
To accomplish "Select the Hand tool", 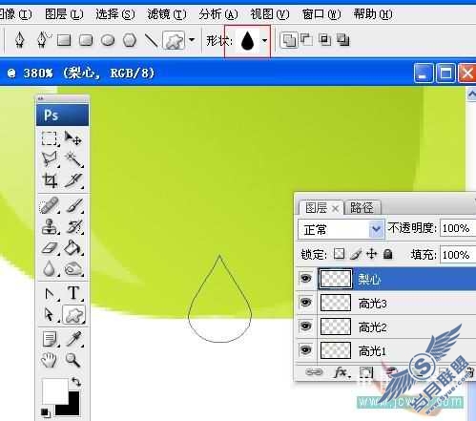I will [49, 360].
